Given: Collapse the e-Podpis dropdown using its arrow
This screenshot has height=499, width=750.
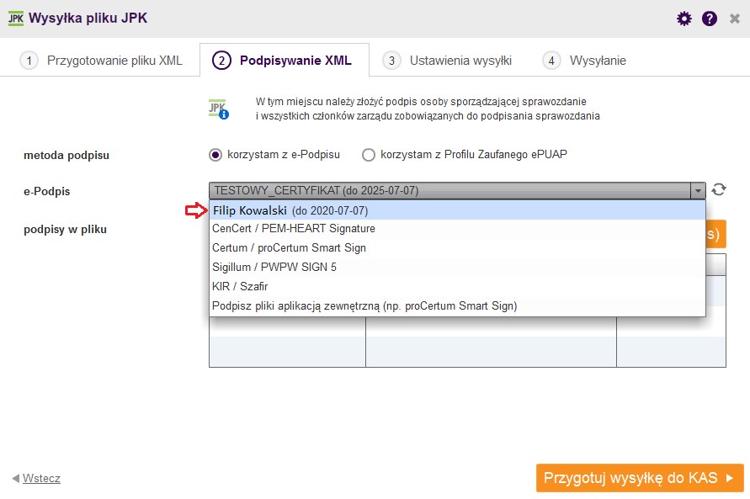Looking at the screenshot, I should pyautogui.click(x=698, y=191).
